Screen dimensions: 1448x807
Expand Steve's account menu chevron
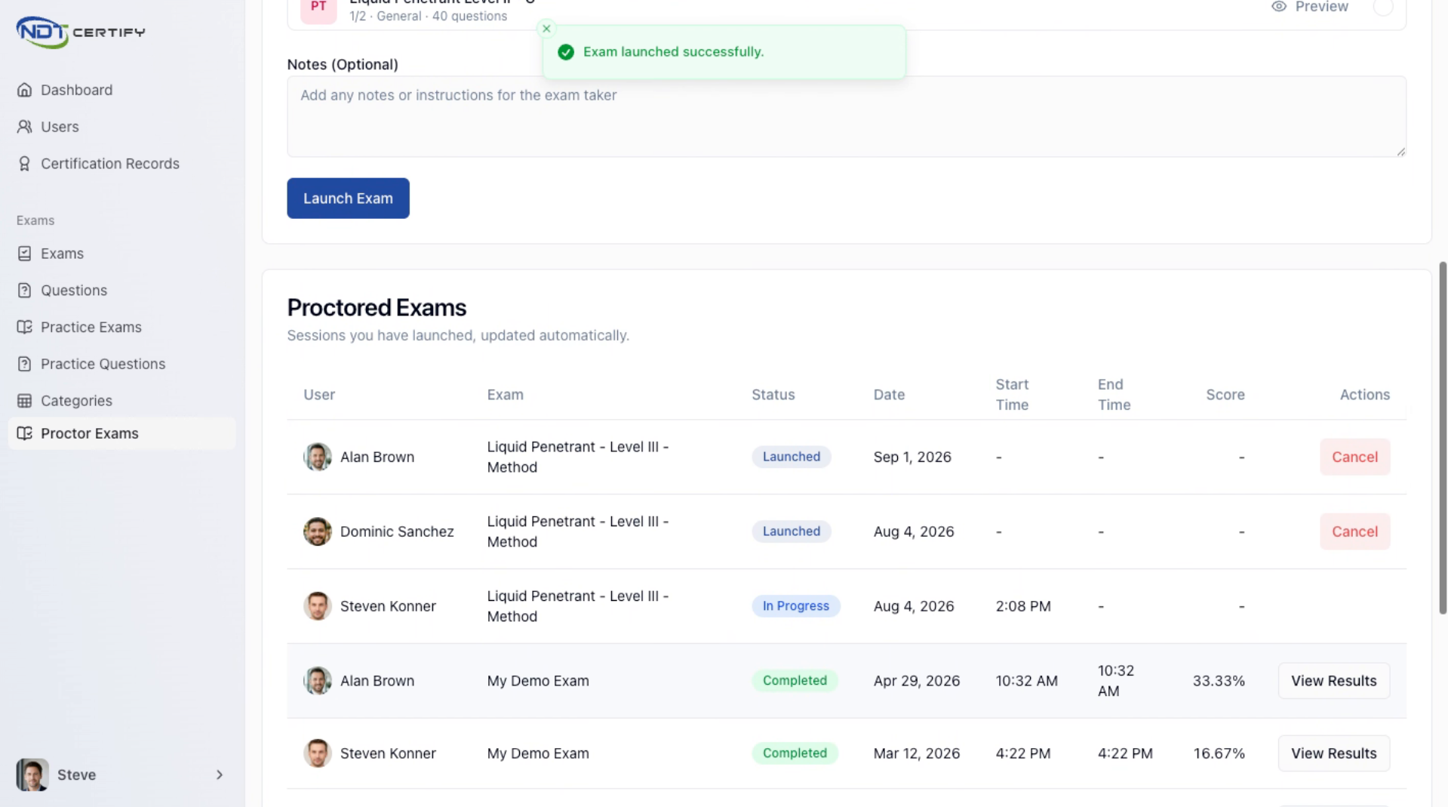(x=220, y=775)
